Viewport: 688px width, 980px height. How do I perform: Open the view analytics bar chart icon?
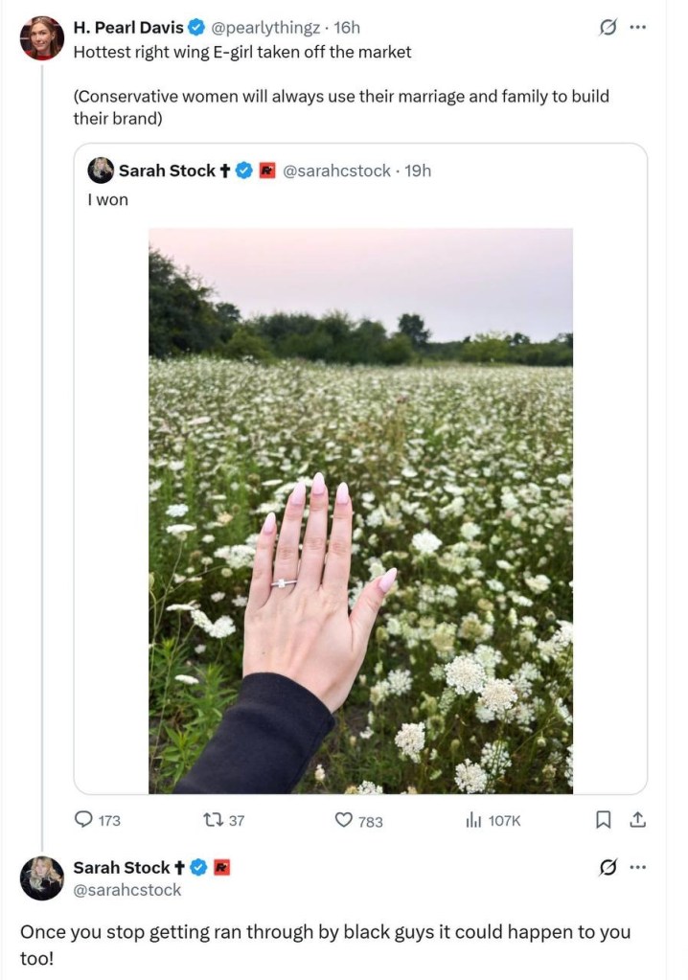tap(472, 820)
